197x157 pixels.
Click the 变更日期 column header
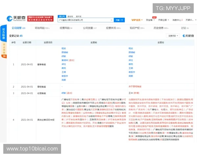(27, 43)
